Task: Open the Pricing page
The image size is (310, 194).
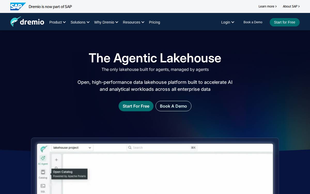Action: (x=154, y=22)
